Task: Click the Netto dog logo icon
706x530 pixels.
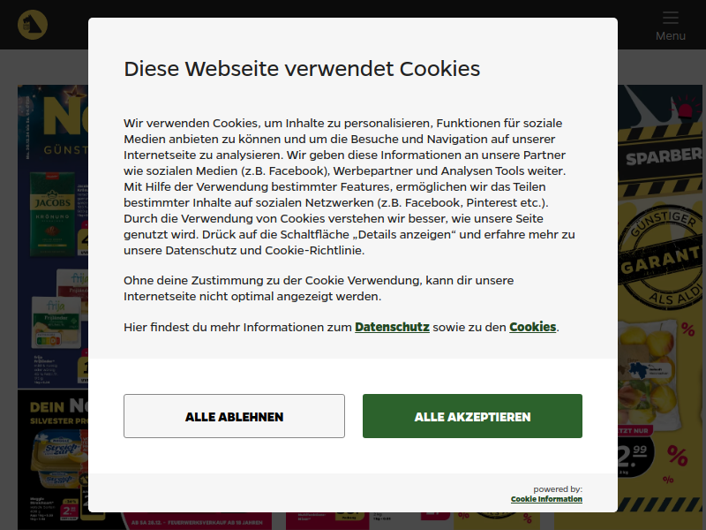Action: pyautogui.click(x=33, y=25)
